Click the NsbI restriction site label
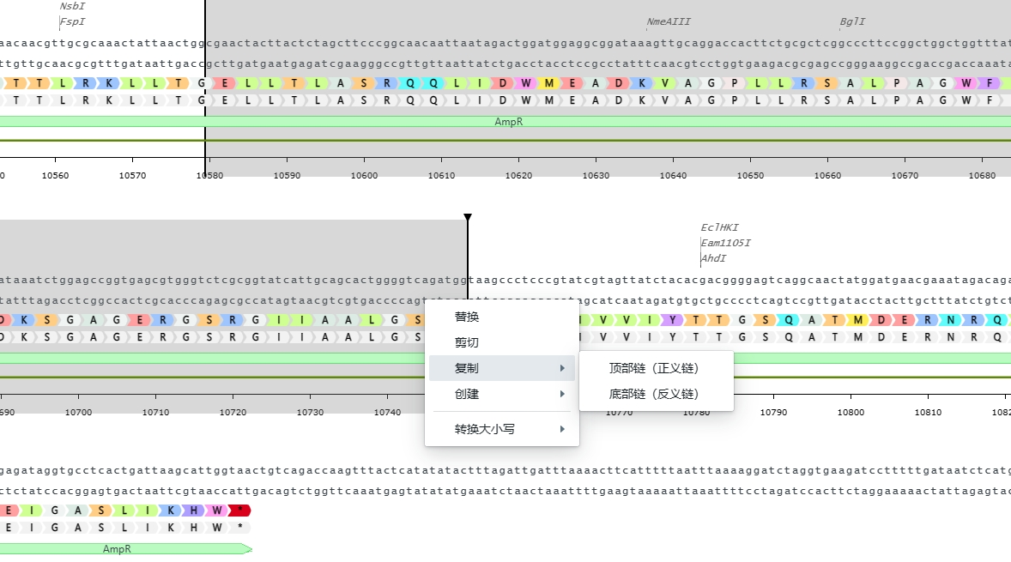1011x562 pixels. point(72,7)
